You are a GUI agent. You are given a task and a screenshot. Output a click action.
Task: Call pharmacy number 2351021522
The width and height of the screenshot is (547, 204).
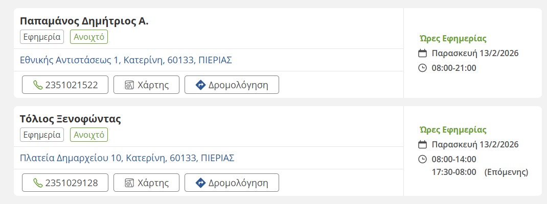(x=71, y=85)
